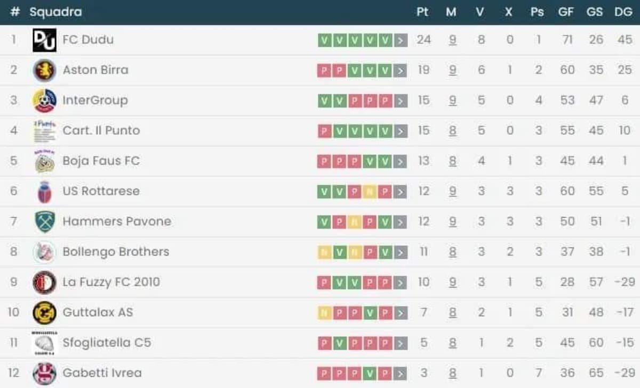
Task: Expand FC Dudu recent form arrow
Action: tap(401, 40)
